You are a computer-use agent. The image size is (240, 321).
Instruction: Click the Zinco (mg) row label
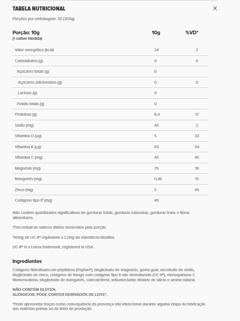pos(24,190)
